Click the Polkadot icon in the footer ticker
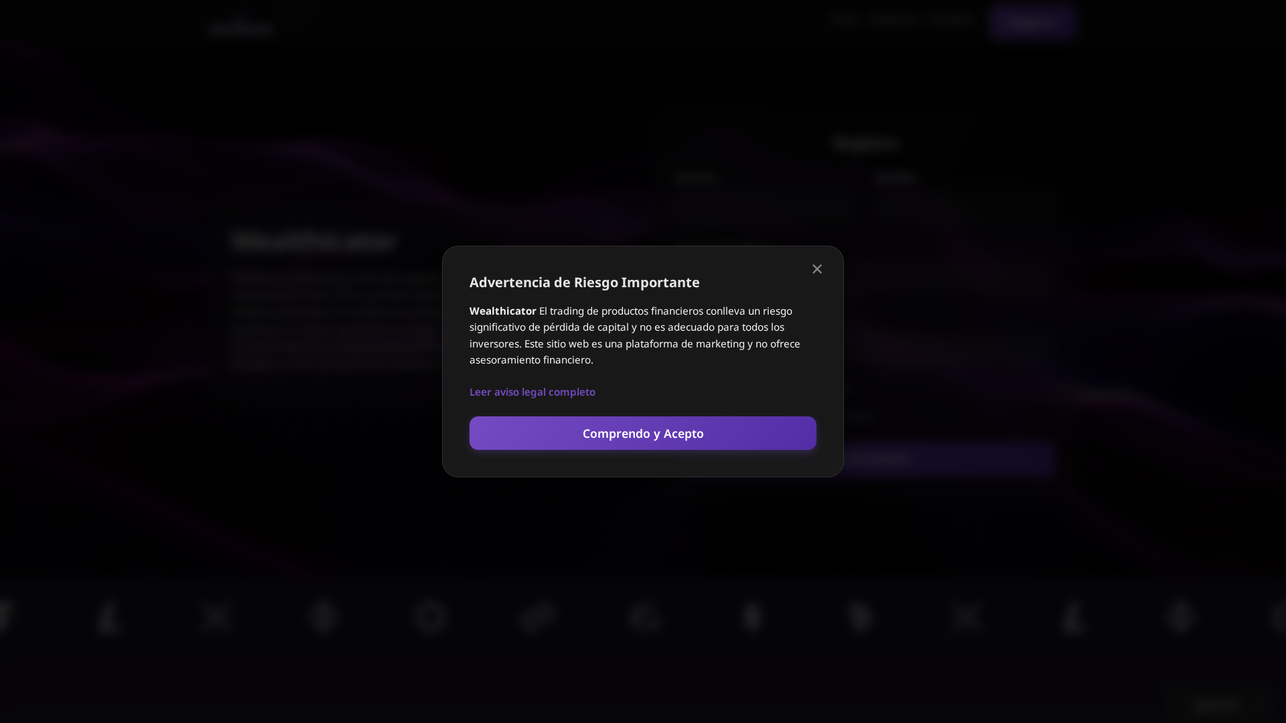 coord(1181,617)
